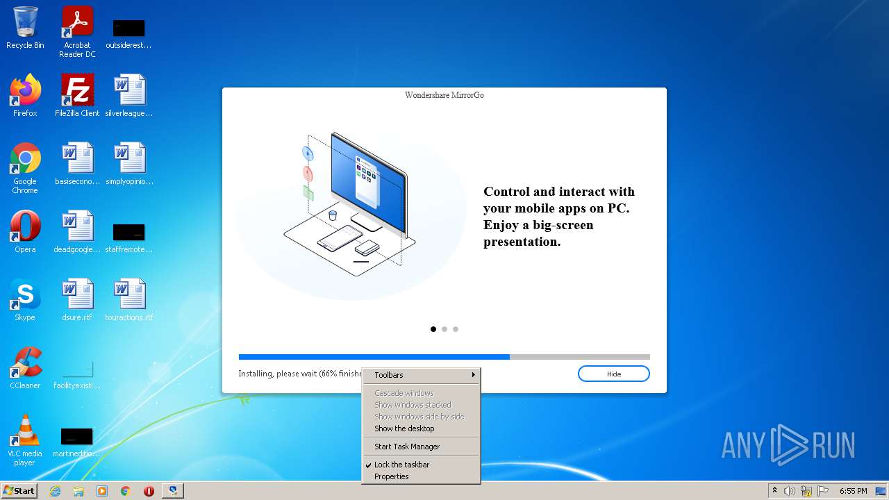889x500 pixels.
Task: Select Start Task Manager menu entry
Action: 421,447
